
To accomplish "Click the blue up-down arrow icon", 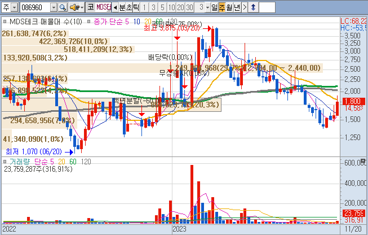I will point(253,7).
